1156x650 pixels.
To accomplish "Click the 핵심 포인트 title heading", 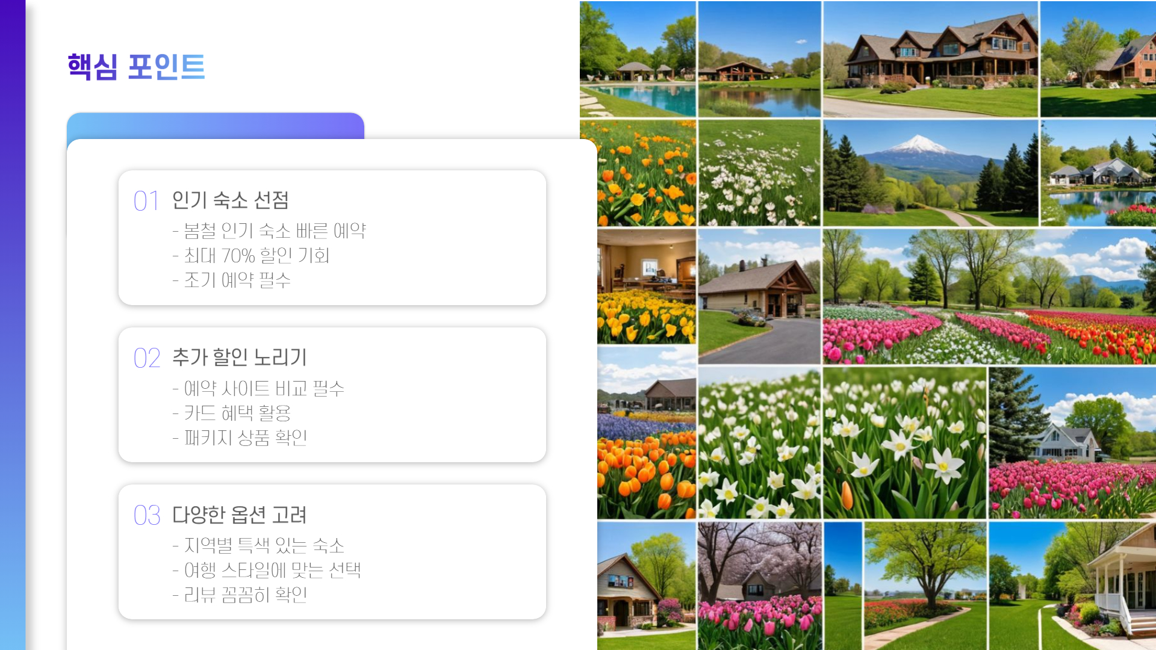I will pos(136,67).
